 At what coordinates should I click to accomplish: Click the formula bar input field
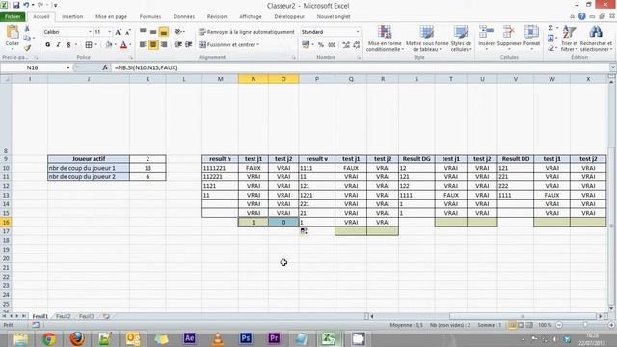(360, 67)
